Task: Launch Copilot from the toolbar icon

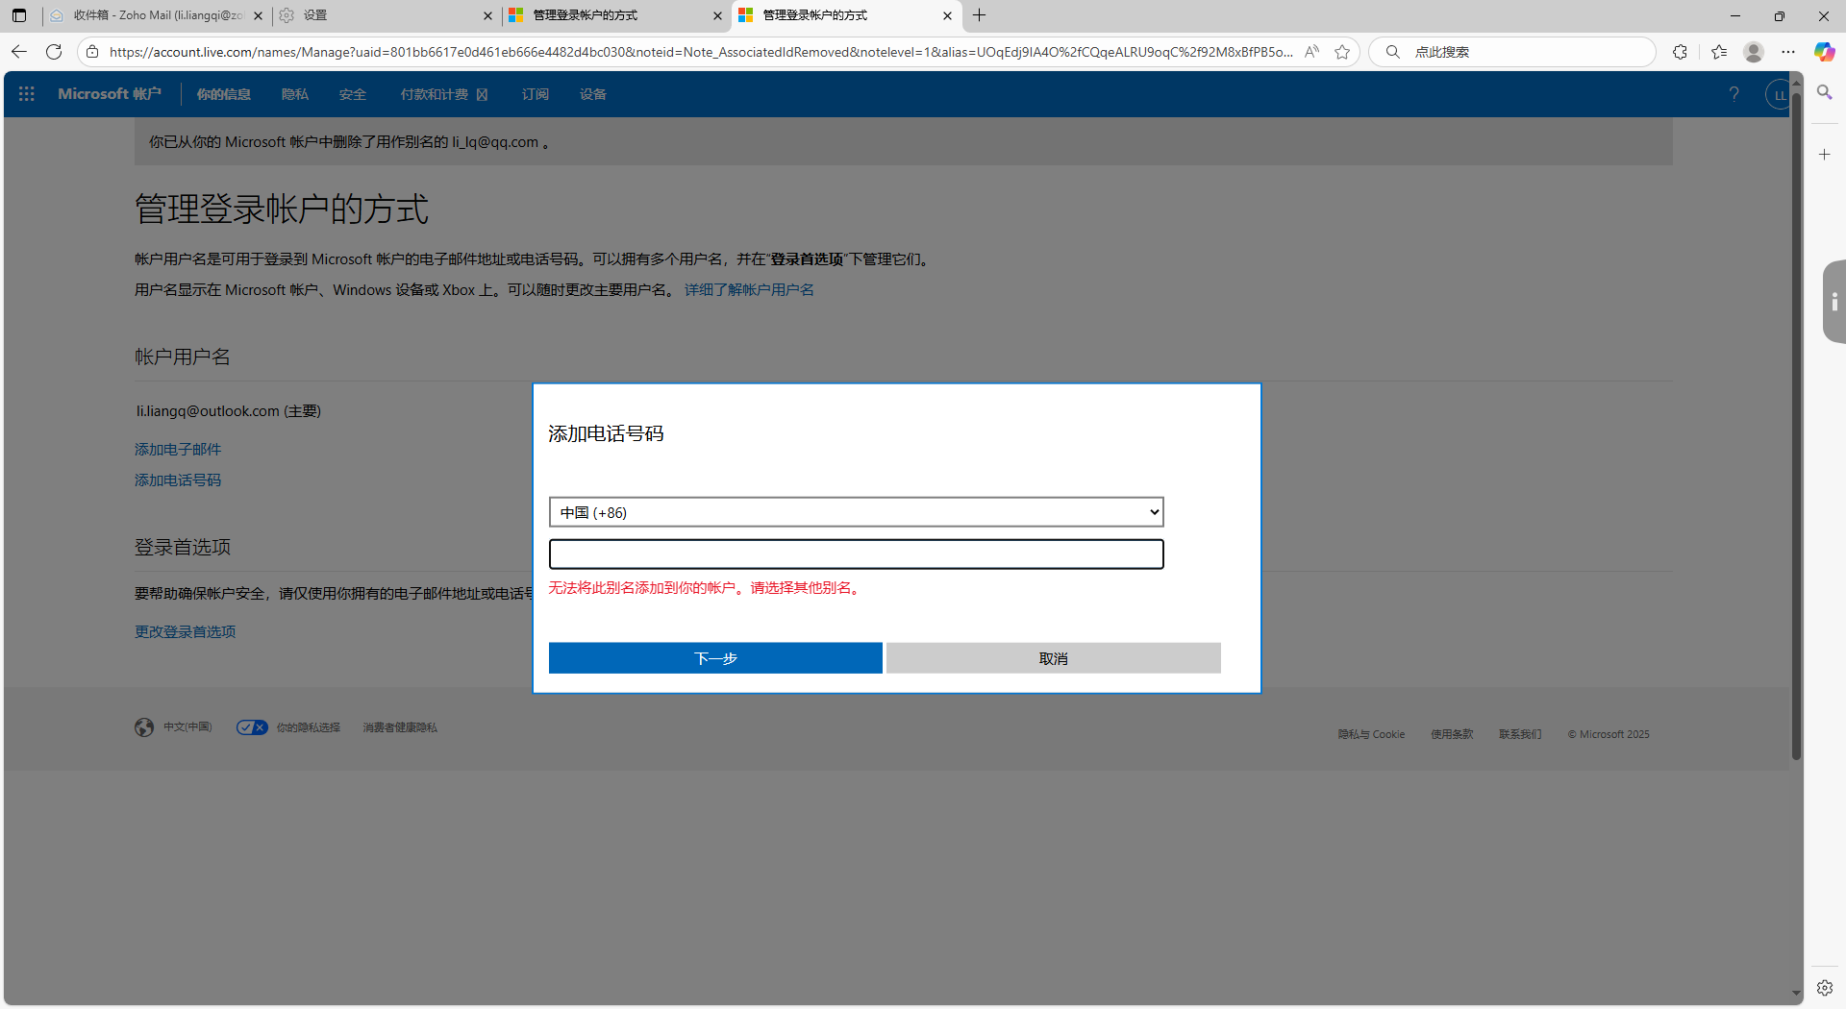Action: 1824,52
